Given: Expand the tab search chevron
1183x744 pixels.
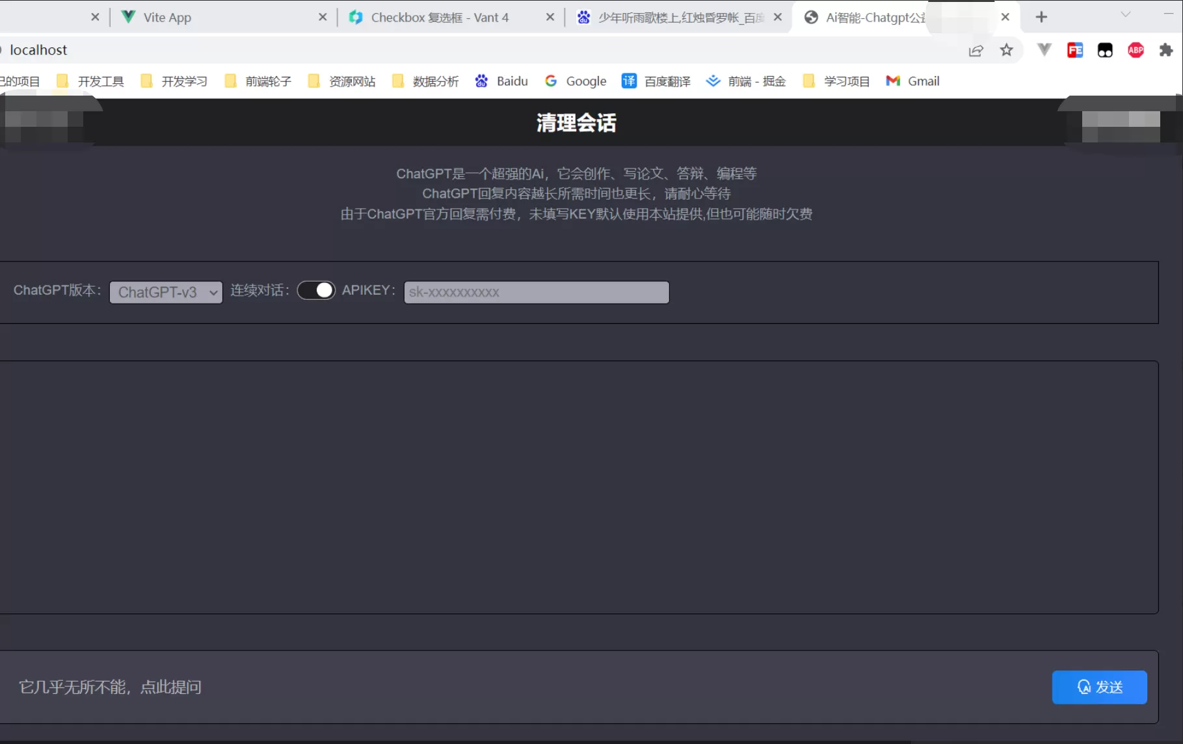Looking at the screenshot, I should 1126,14.
